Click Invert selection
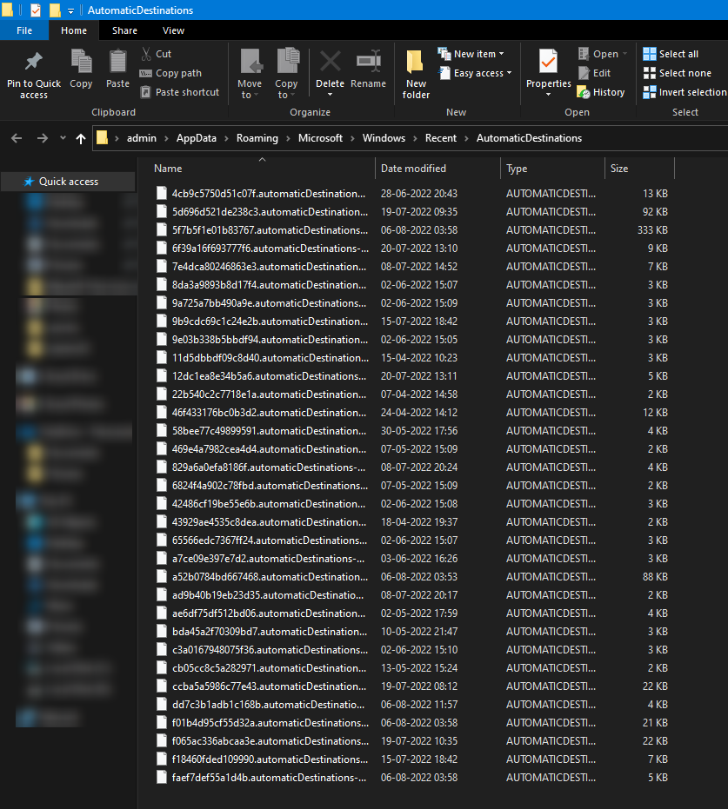This screenshot has height=809, width=728. pyautogui.click(x=685, y=92)
